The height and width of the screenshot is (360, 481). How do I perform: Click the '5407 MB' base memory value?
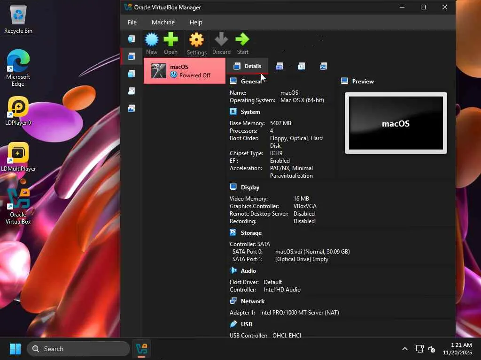click(x=280, y=123)
